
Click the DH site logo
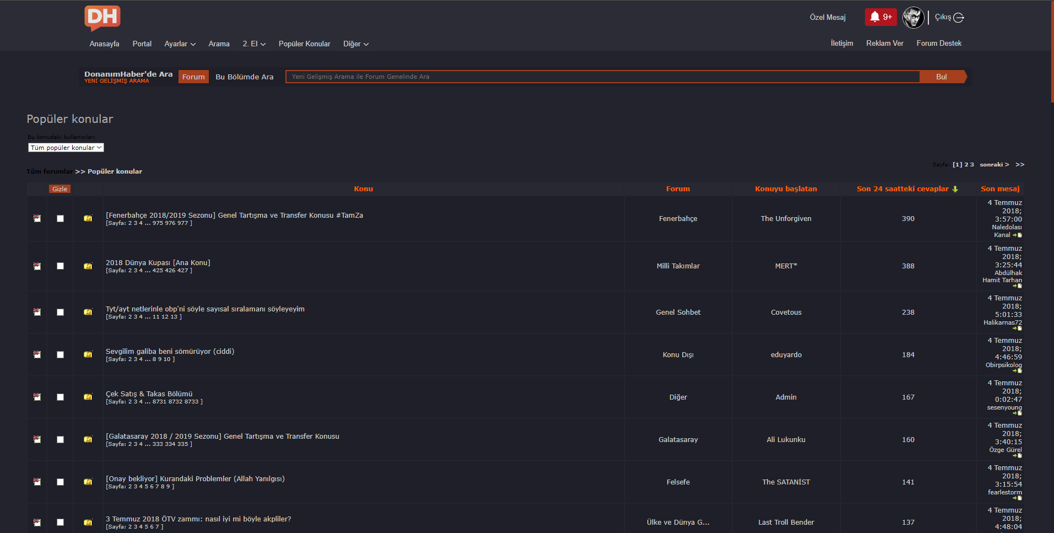pos(102,18)
